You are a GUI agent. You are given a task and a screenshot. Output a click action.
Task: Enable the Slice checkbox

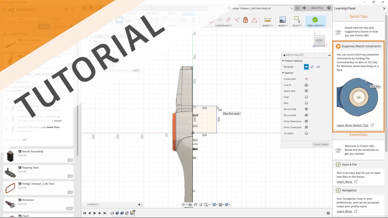pyautogui.click(x=306, y=103)
